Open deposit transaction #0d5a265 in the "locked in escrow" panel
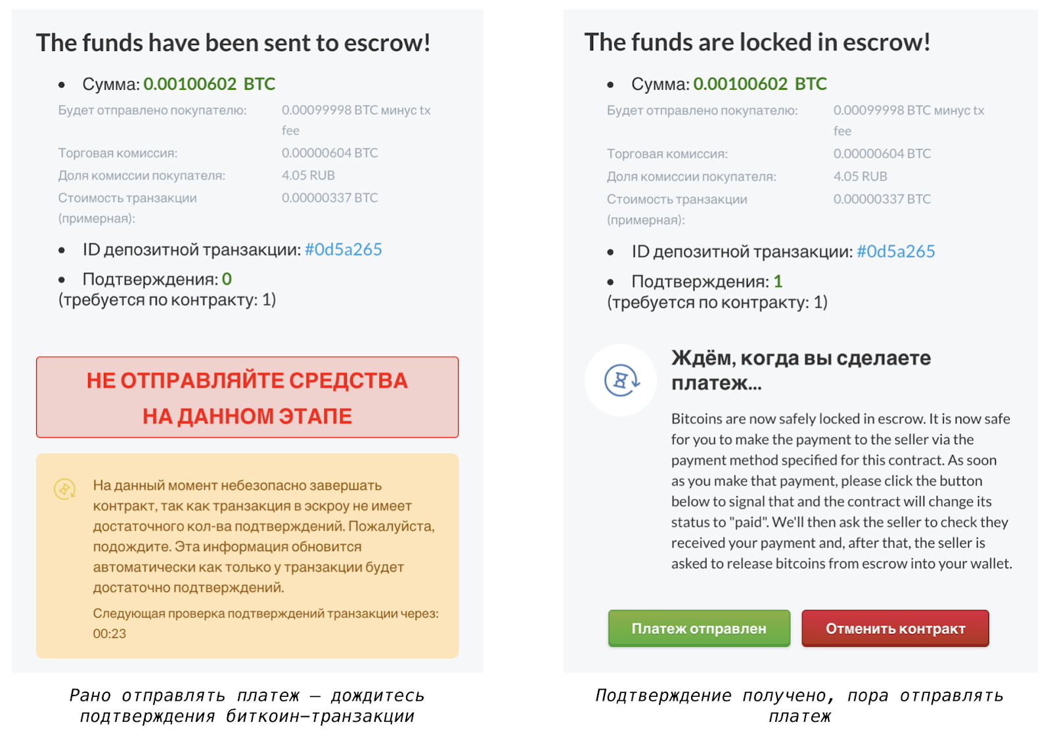 pyautogui.click(x=895, y=252)
